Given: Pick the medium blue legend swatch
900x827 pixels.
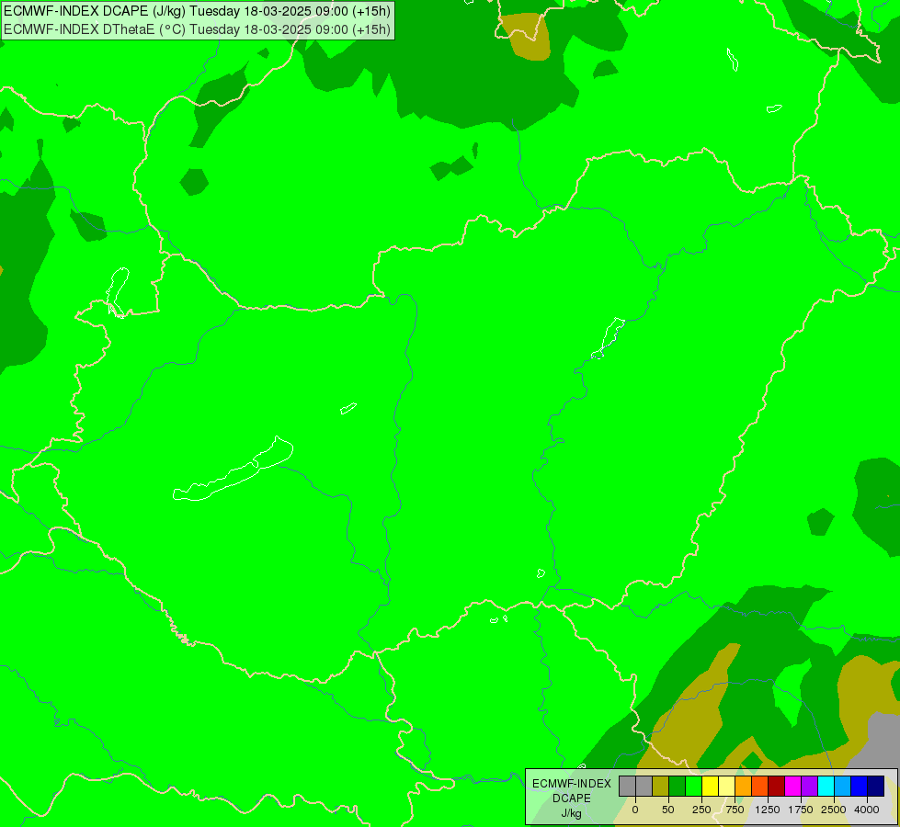Looking at the screenshot, I should (x=860, y=787).
